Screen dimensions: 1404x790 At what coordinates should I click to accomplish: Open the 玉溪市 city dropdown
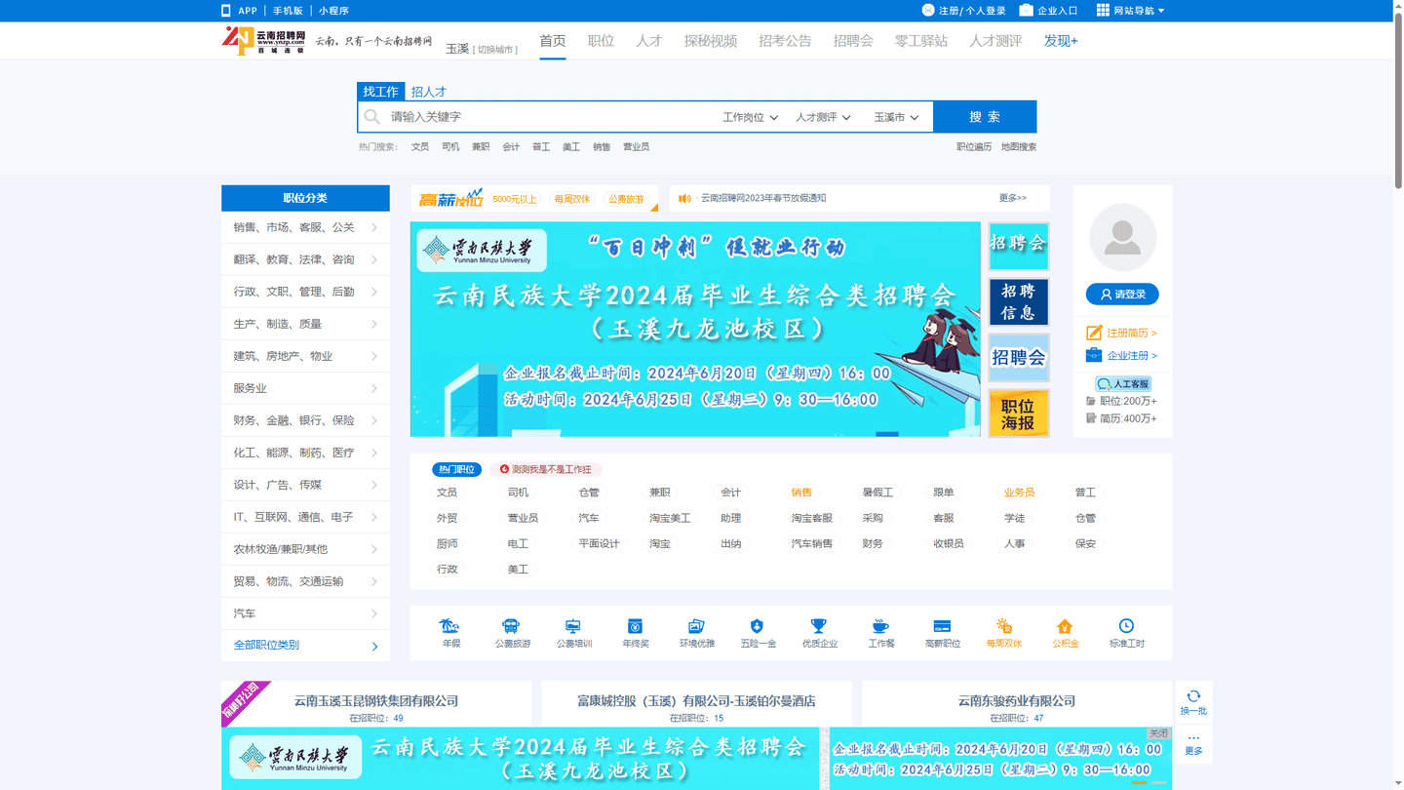click(x=896, y=117)
